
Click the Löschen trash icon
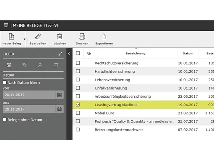click(x=60, y=37)
